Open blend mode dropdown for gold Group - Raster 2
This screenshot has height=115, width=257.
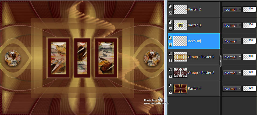click(232, 57)
